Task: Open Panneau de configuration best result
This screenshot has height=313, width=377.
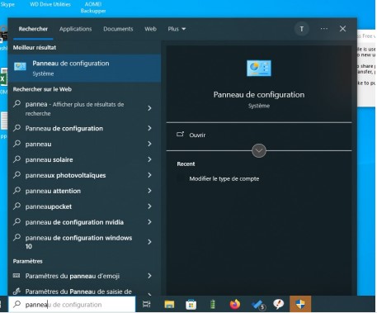Action: [84, 68]
